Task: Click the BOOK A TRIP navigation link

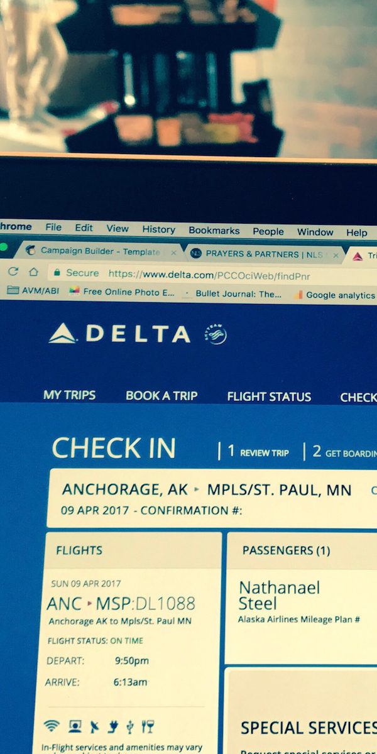Action: (x=161, y=396)
